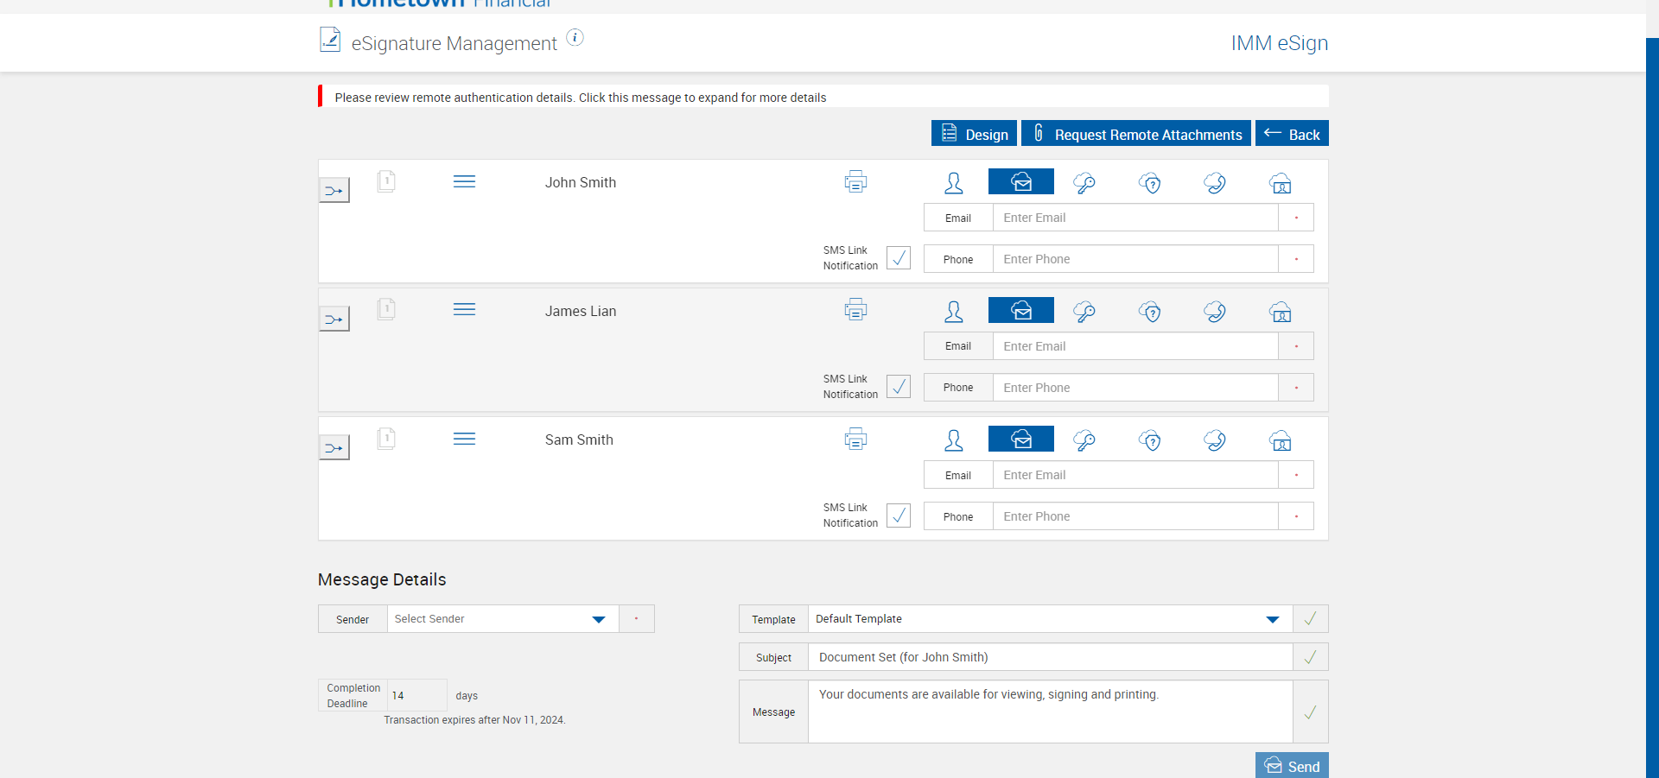Open the Select Sender dropdown
Viewport: 1659px width, 778px height.
(x=503, y=619)
